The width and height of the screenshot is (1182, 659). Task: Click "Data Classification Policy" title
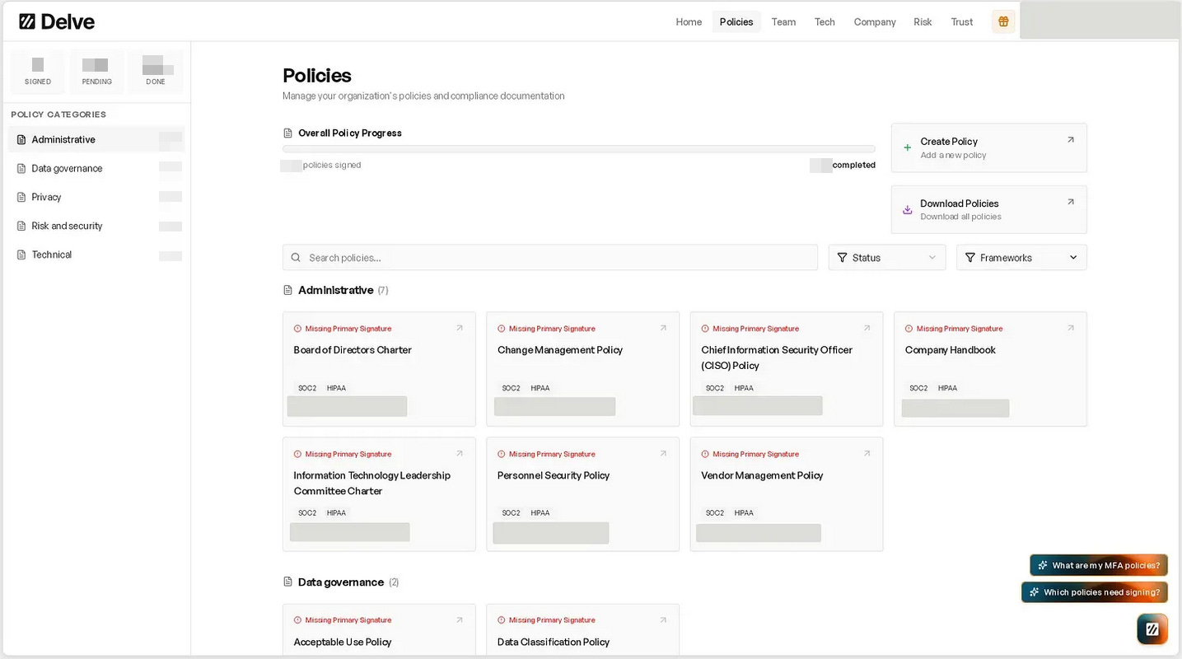pyautogui.click(x=554, y=642)
